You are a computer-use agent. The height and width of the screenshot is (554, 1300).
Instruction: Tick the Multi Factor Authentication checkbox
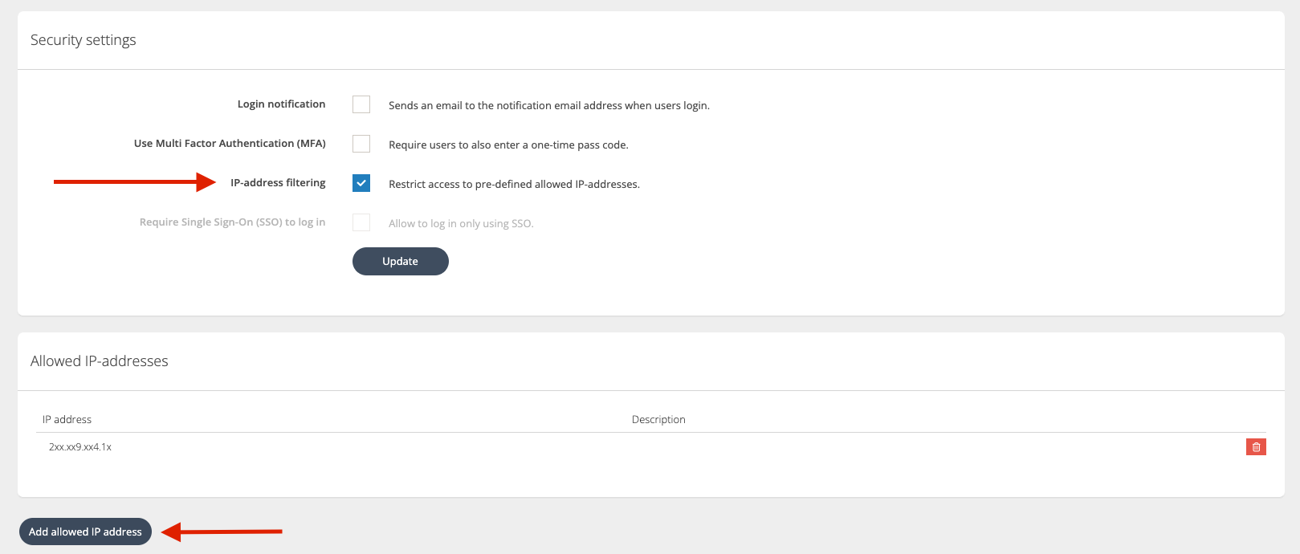[x=361, y=144]
